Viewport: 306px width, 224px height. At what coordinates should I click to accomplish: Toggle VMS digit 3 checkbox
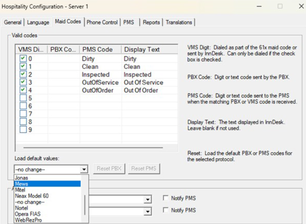tap(23, 83)
